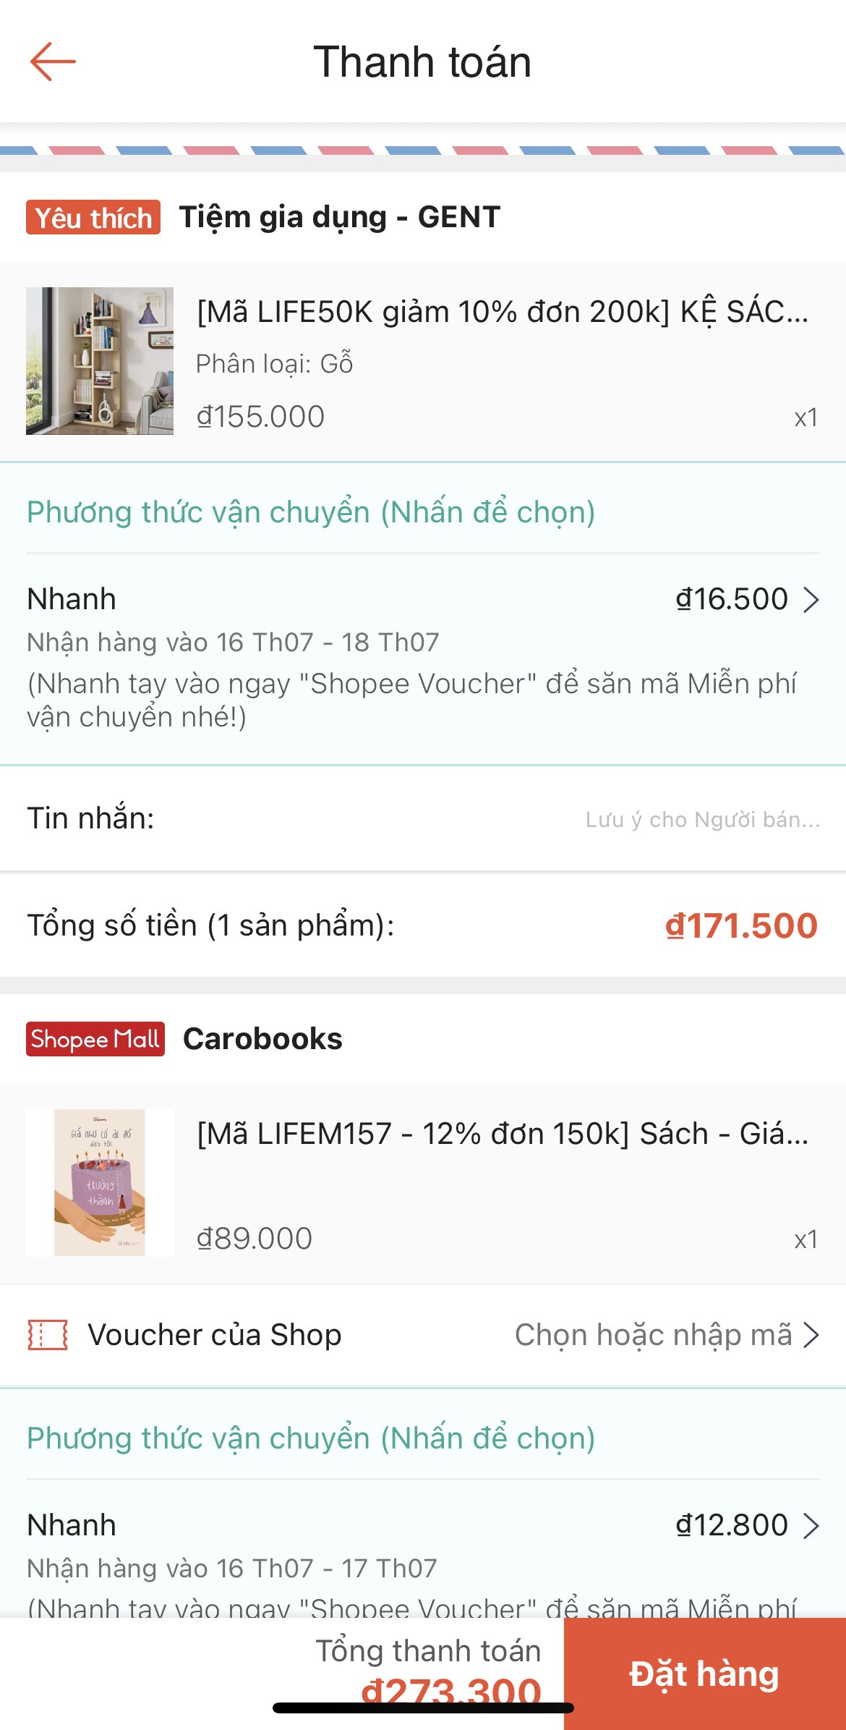This screenshot has height=1730, width=846.
Task: Expand shipping options for đ16.500 delivery
Action: [x=748, y=599]
